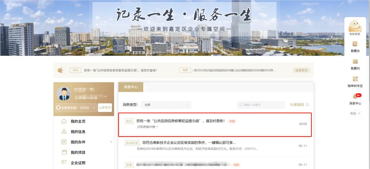This screenshot has height=169, width=370.
Task: Expand the 我的办件 submenu arrow
Action: (111, 142)
